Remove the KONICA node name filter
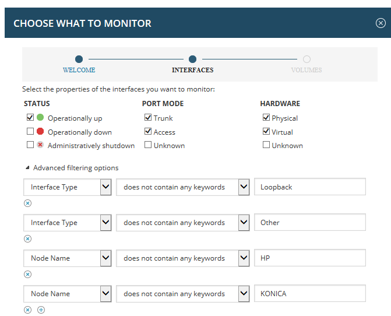This screenshot has width=391, height=316. [x=28, y=310]
